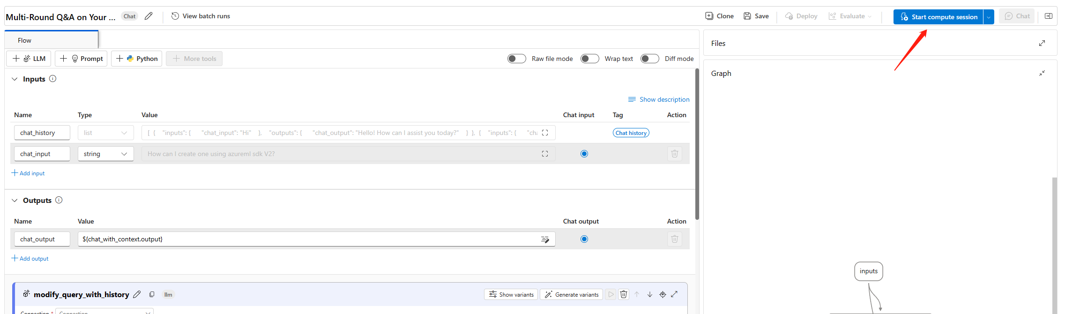Click the llm type badge
The width and height of the screenshot is (1065, 314).
[x=168, y=294]
